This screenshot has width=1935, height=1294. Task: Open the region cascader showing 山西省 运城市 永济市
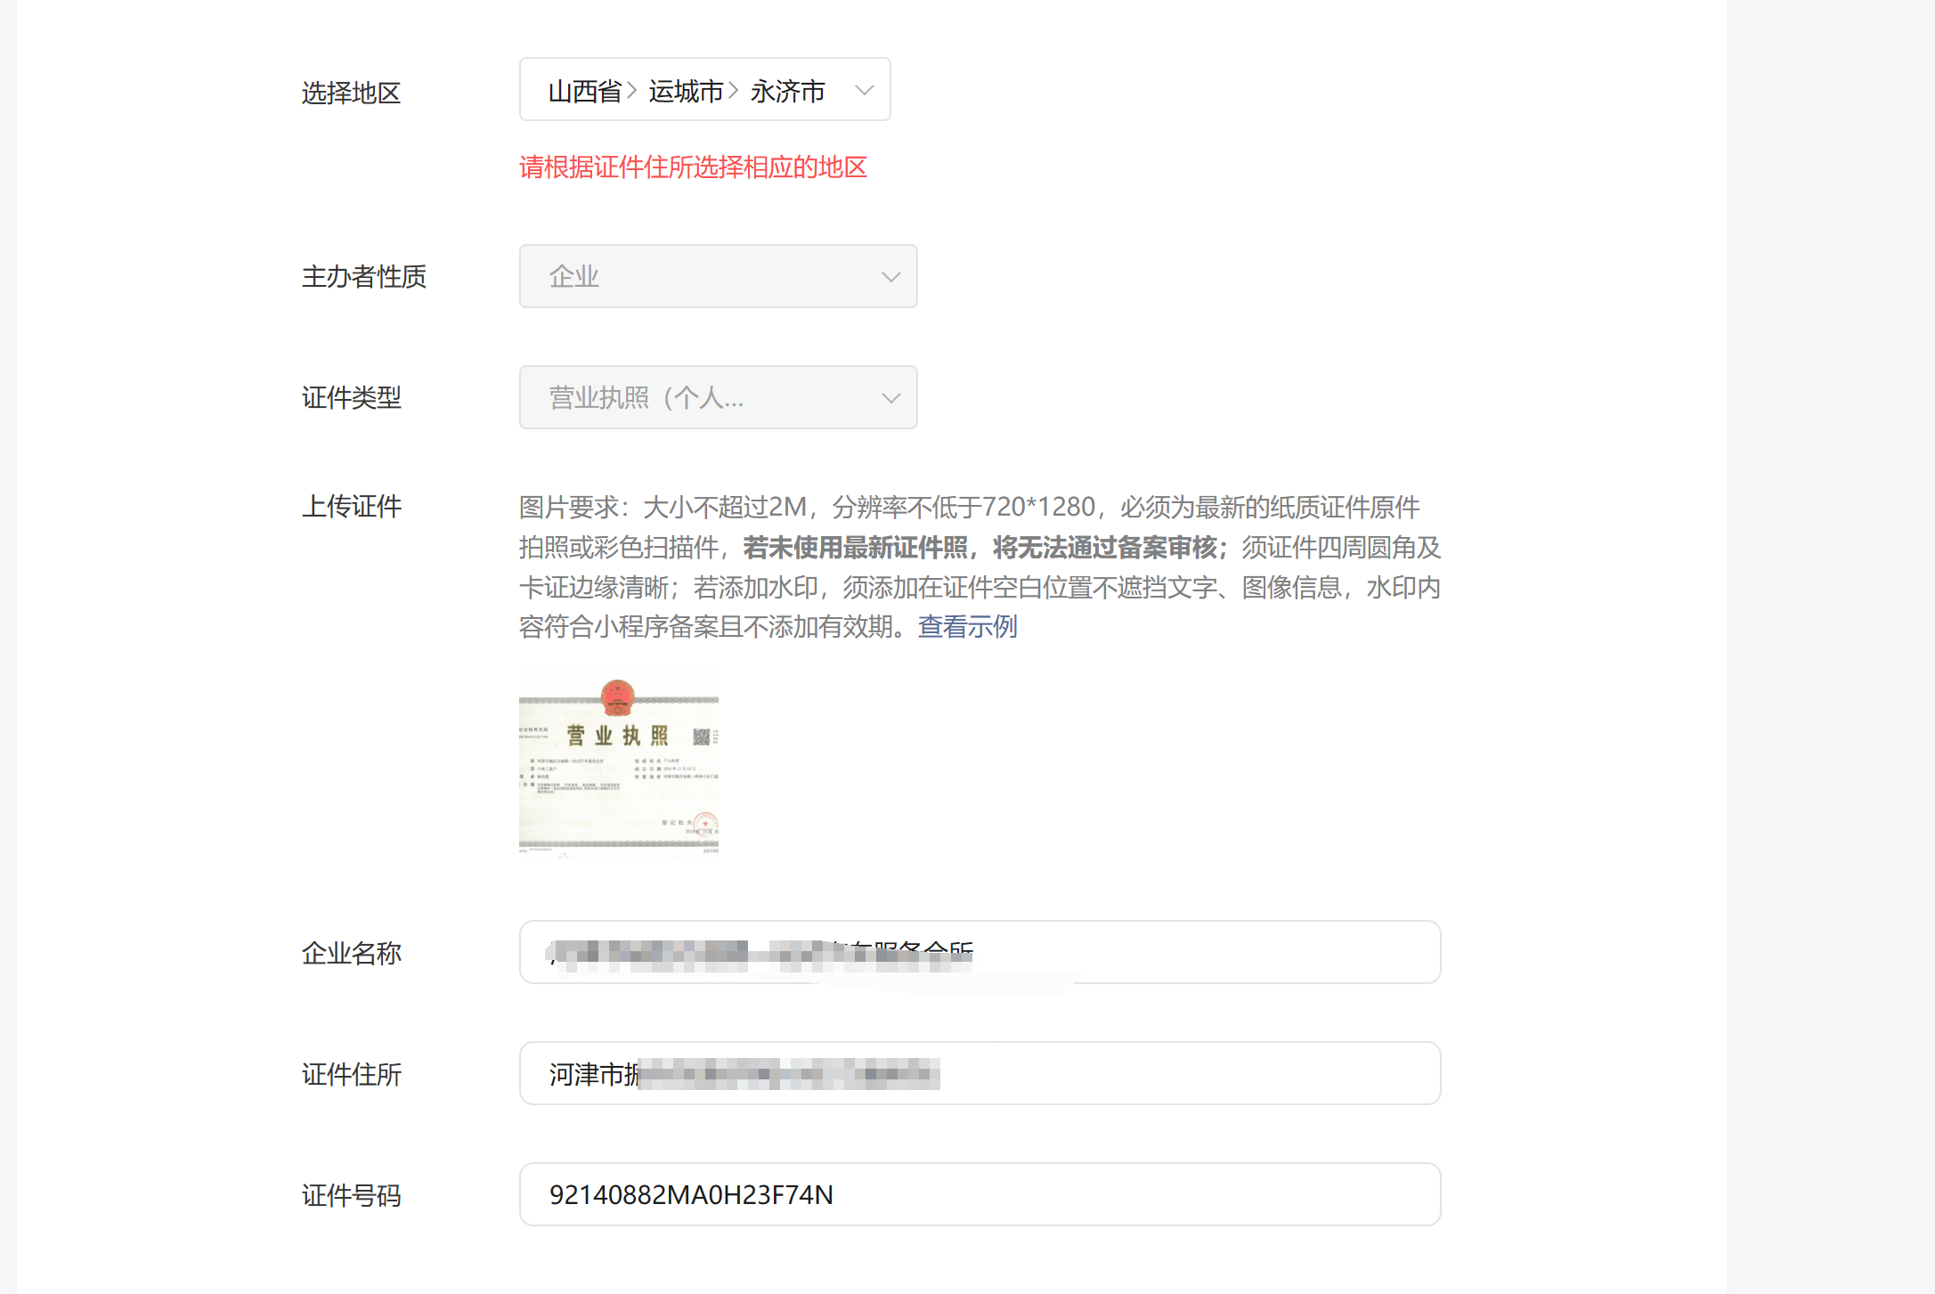point(703,90)
